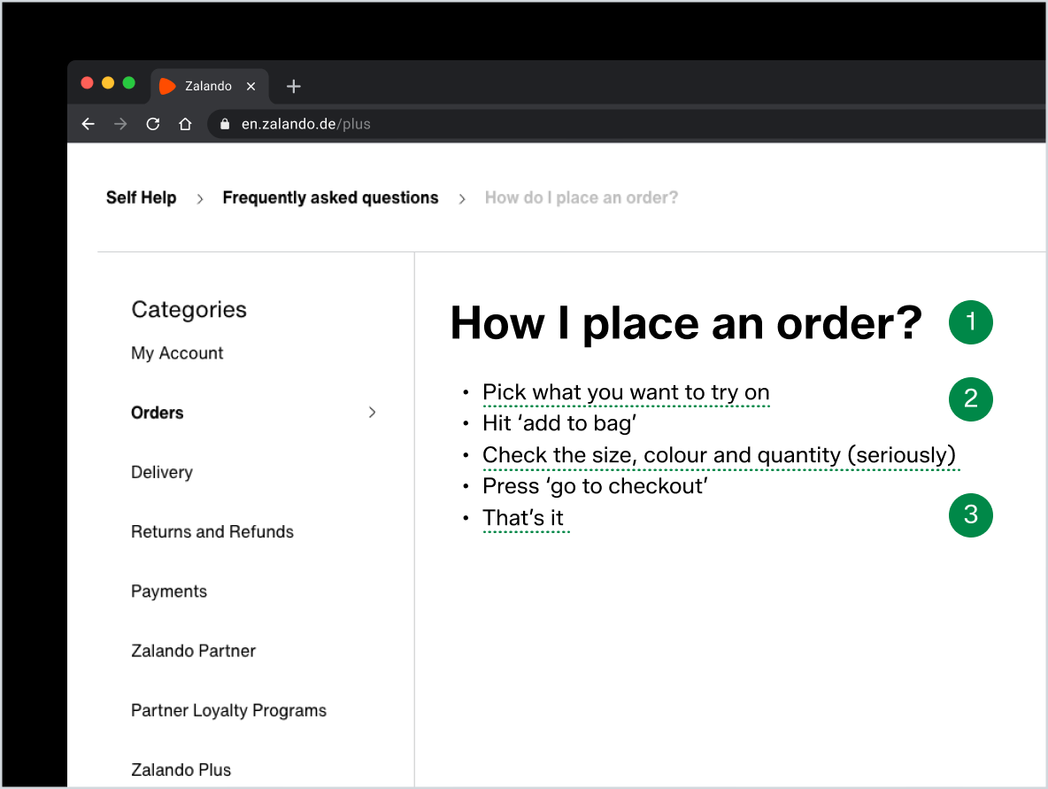
Task: Close the Zalando tab
Action: point(250,86)
